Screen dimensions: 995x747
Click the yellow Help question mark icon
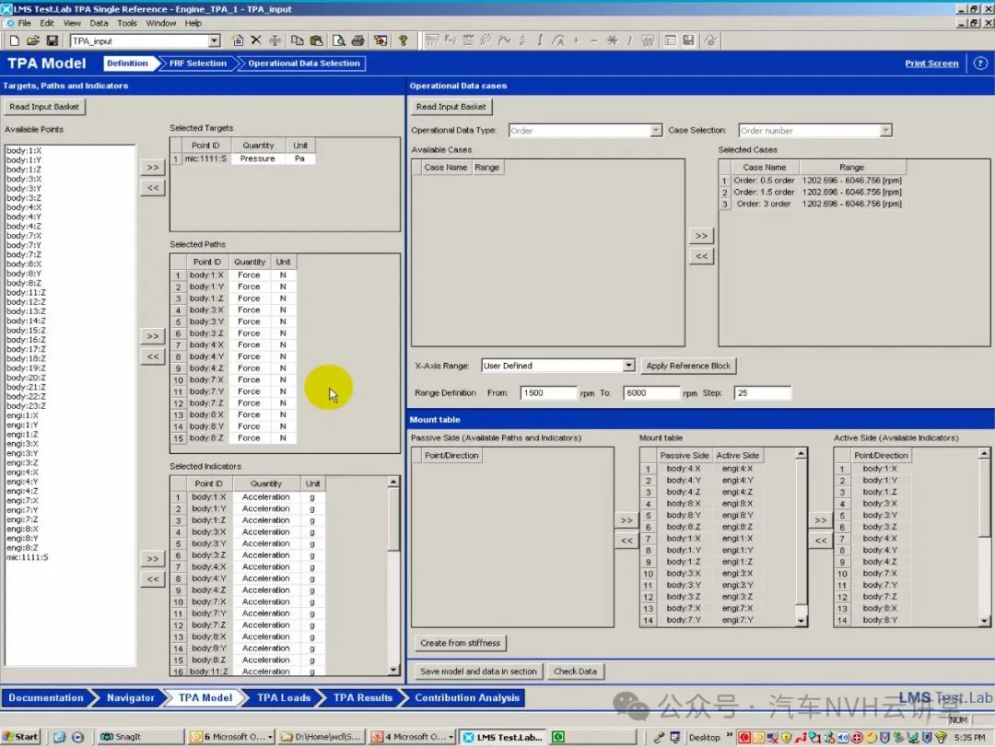403,41
